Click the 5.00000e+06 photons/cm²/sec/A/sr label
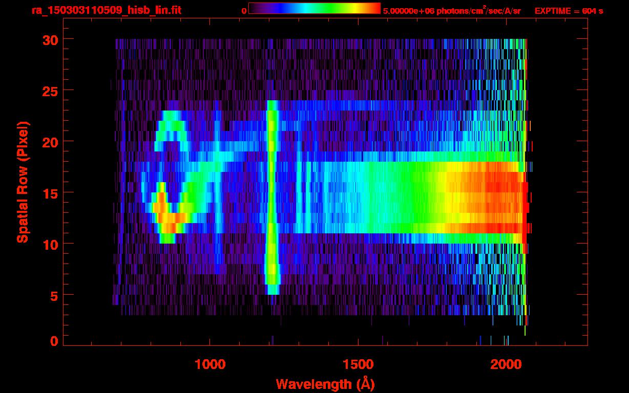 click(452, 10)
